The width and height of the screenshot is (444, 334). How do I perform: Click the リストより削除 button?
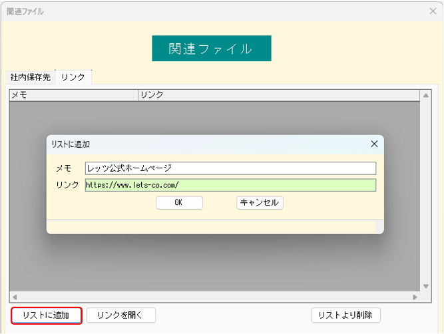click(345, 315)
